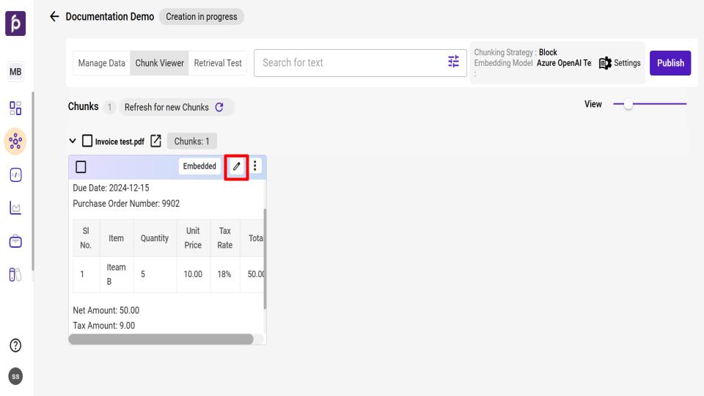
Task: Open the chunk three-dot options menu
Action: click(255, 166)
